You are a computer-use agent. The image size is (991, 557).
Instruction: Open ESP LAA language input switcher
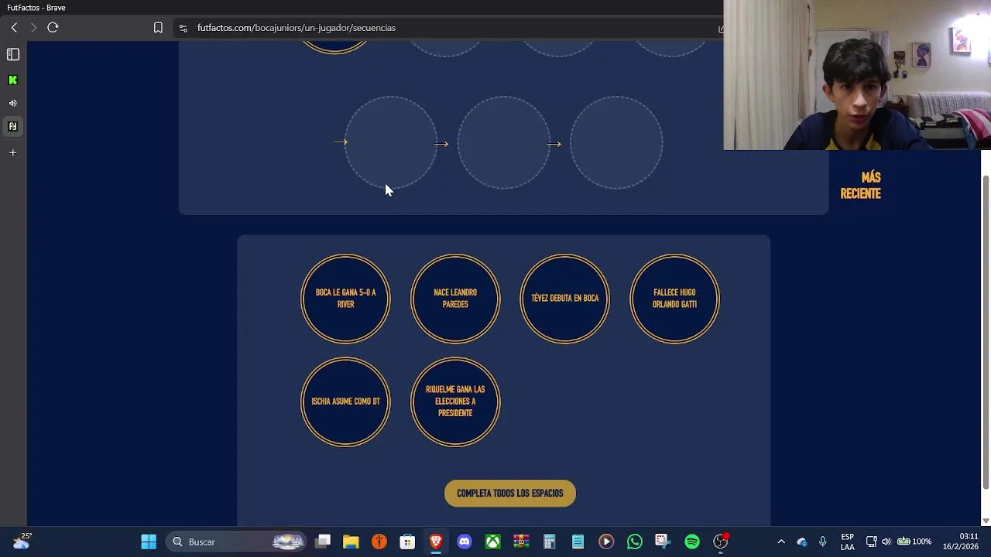[x=848, y=542]
